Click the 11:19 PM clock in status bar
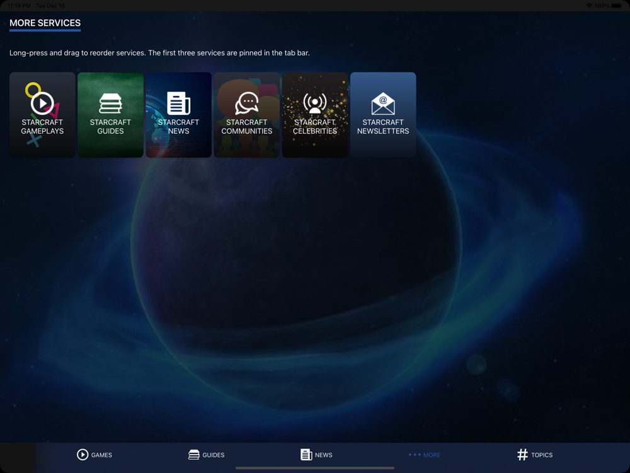Viewport: 630px width, 473px height. tap(20, 6)
